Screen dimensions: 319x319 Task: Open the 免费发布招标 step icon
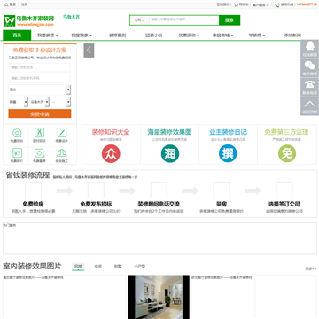coord(96,190)
